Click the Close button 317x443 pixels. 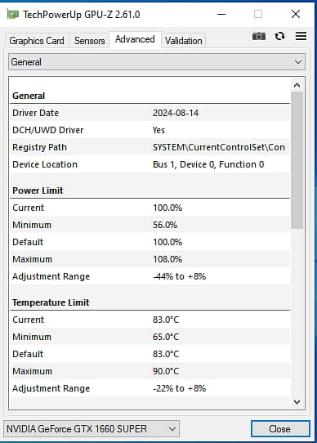click(280, 429)
